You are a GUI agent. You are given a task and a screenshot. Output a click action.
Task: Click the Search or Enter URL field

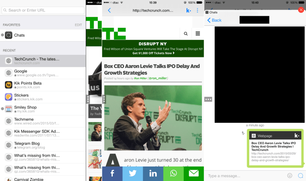pos(43,10)
